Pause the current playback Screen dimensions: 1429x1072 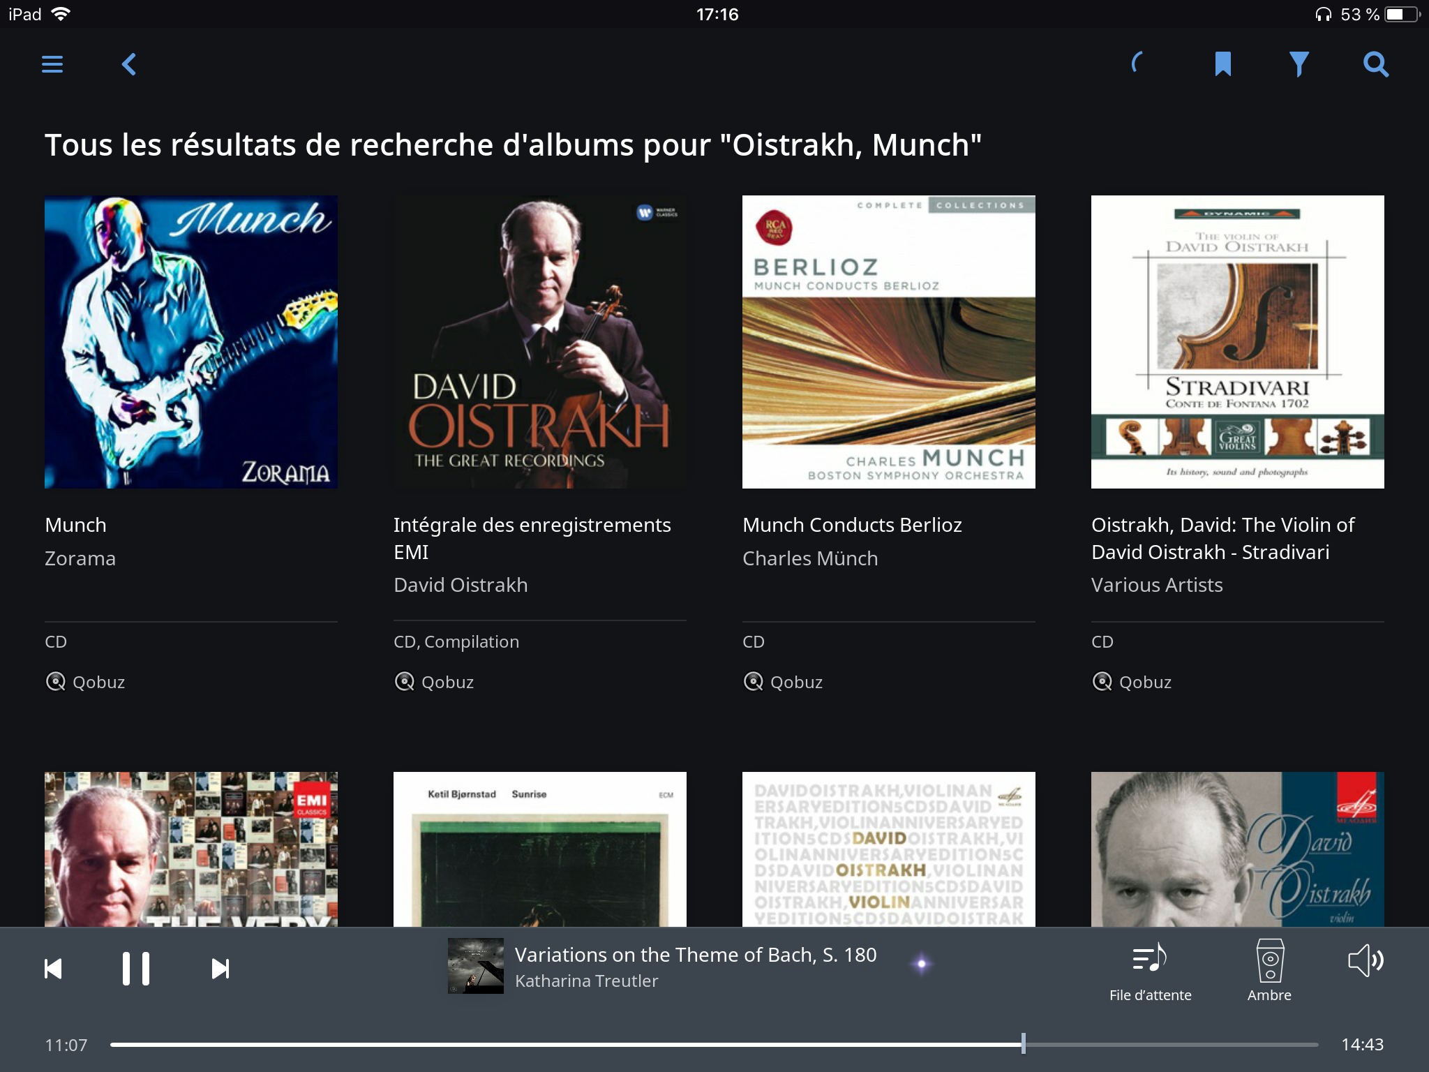tap(136, 969)
